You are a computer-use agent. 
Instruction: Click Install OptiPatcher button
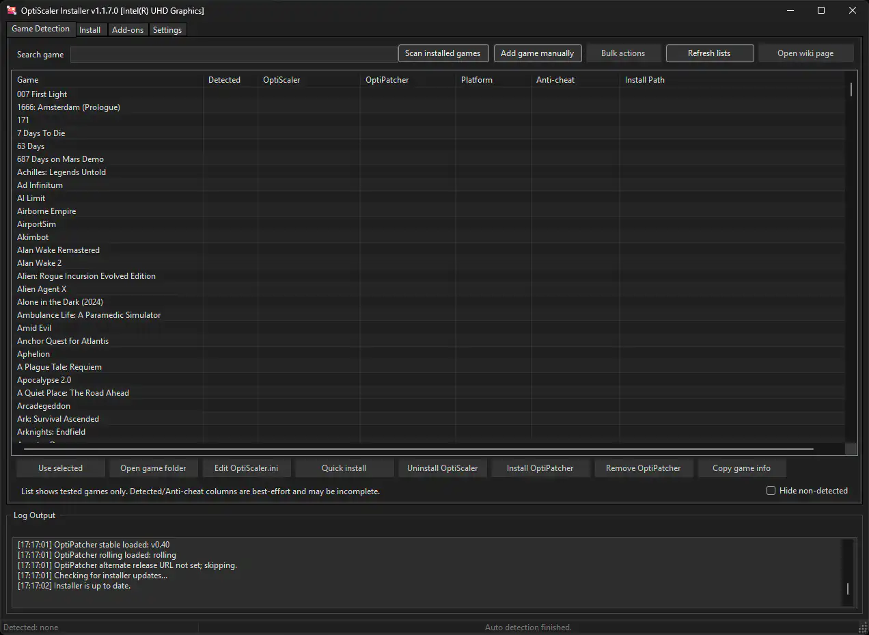pos(540,468)
